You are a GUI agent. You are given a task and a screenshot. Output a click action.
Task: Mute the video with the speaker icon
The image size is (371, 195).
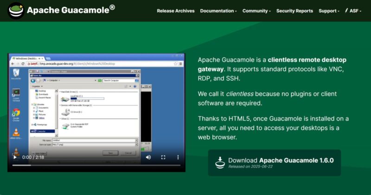(148, 157)
